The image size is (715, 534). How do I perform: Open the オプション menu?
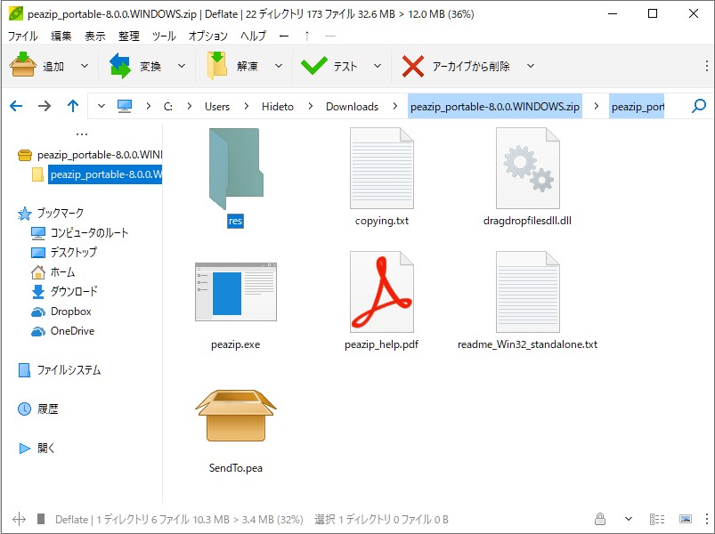coord(207,36)
